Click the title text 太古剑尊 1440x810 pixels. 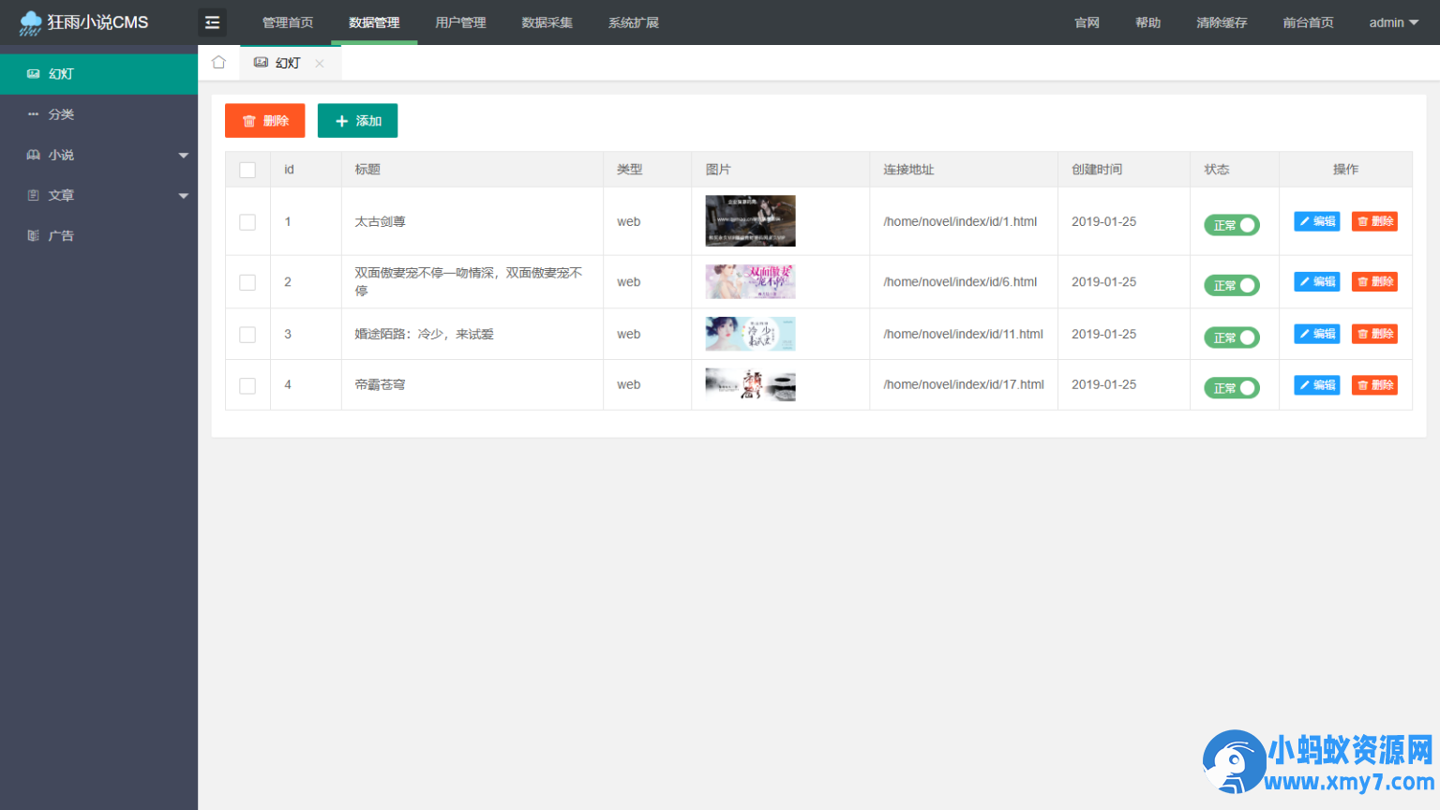380,222
